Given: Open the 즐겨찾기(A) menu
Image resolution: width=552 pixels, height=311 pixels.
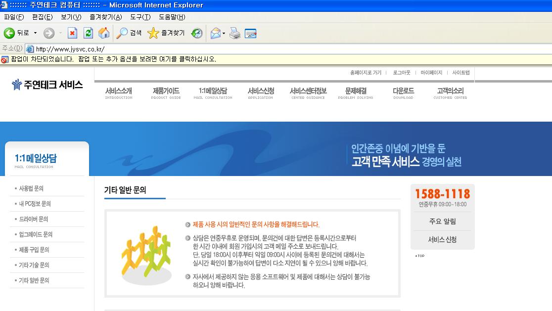Looking at the screenshot, I should point(106,17).
